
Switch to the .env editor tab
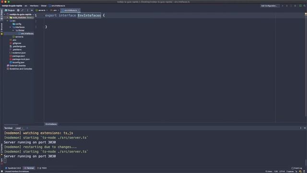click(x=55, y=10)
